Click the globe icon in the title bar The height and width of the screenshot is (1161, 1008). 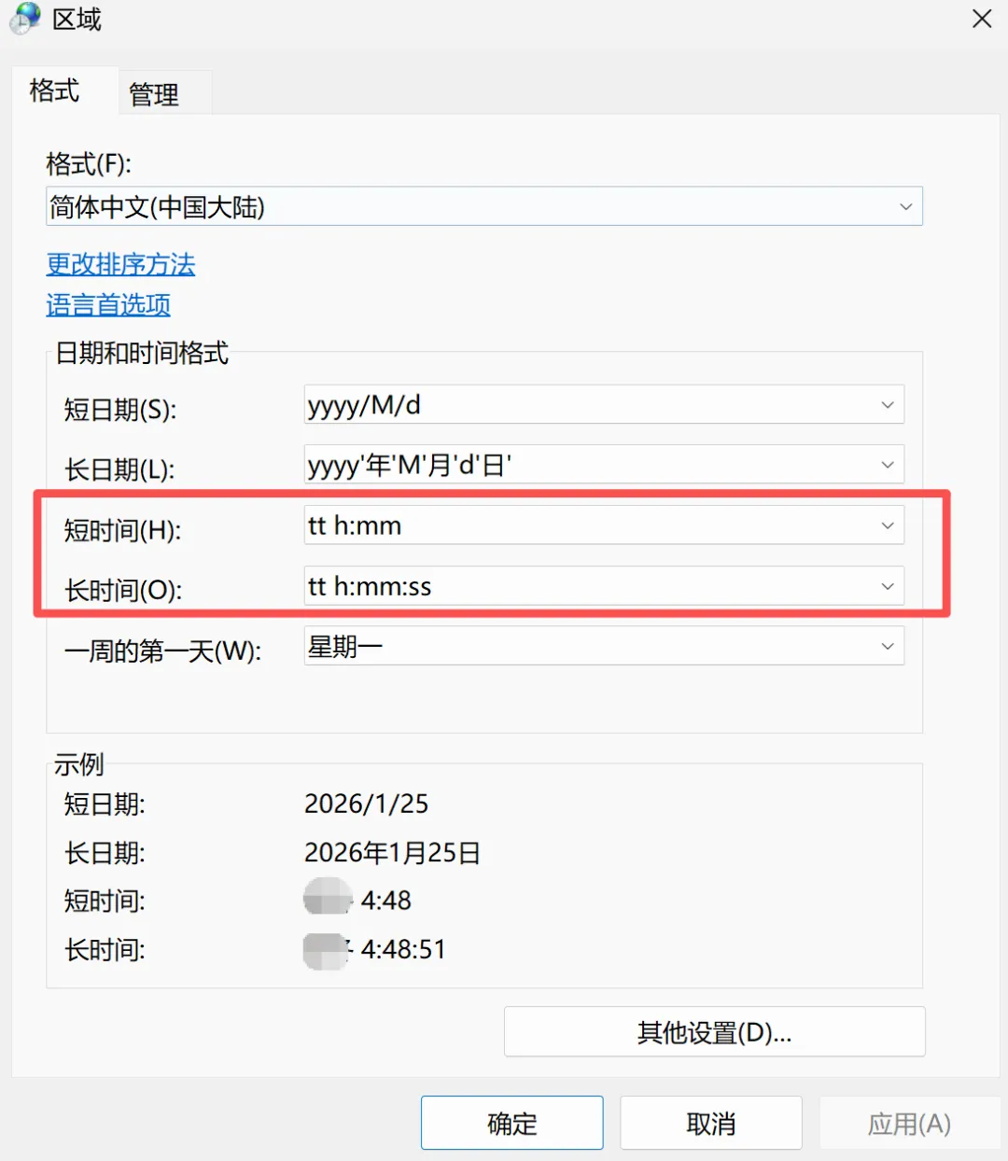(22, 19)
